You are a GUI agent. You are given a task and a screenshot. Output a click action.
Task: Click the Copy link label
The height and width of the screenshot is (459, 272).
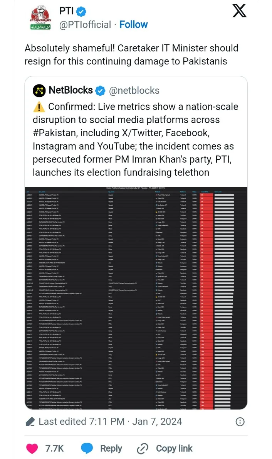pyautogui.click(x=174, y=449)
